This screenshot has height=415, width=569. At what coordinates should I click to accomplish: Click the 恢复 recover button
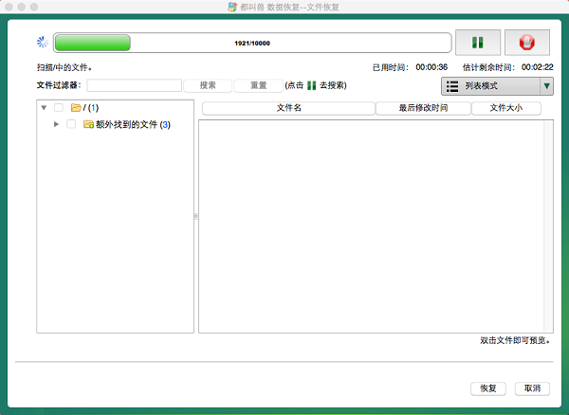point(488,388)
